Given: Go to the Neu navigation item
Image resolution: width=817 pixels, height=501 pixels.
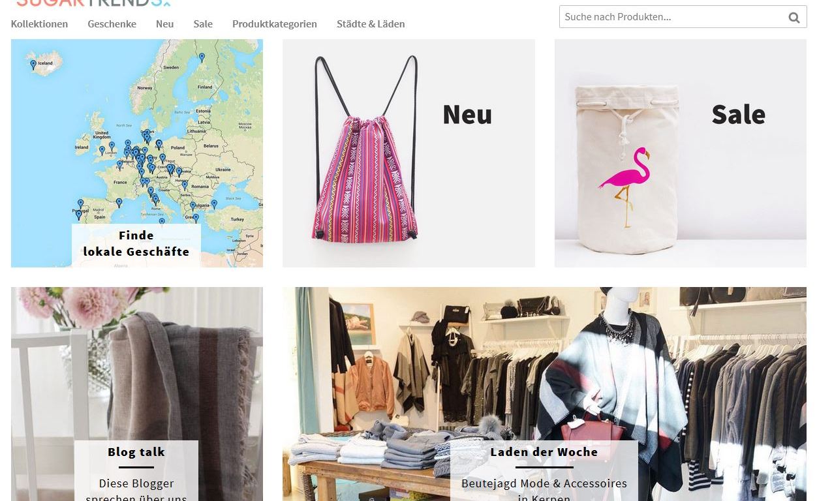Looking at the screenshot, I should (164, 24).
